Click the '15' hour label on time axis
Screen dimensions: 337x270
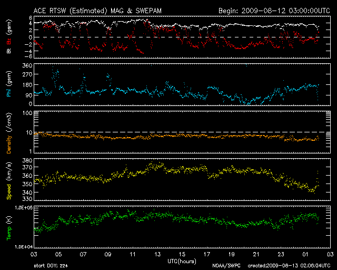[x=182, y=254]
